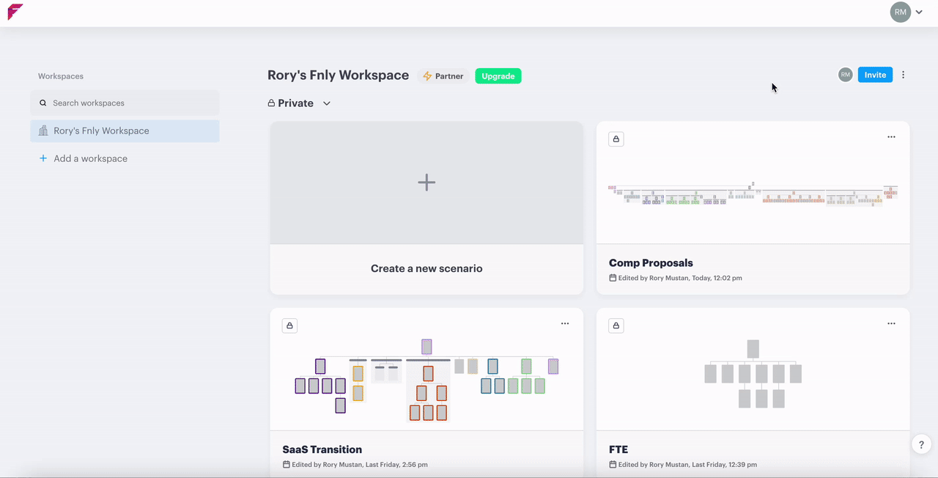Open FTE card options menu
This screenshot has height=478, width=938.
tap(891, 323)
